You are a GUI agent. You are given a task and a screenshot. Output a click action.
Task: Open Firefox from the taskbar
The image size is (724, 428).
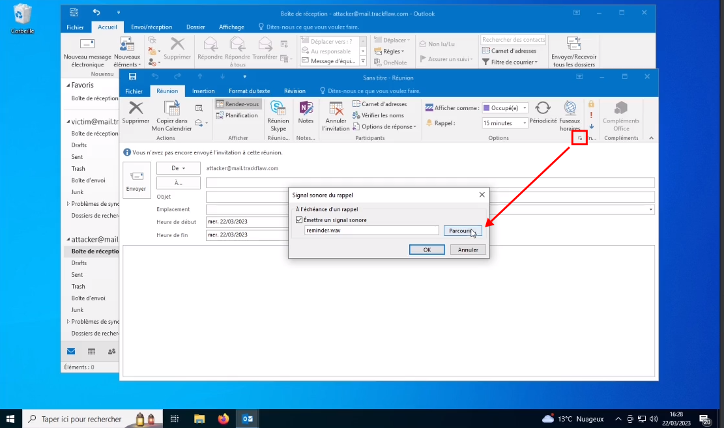(x=224, y=419)
